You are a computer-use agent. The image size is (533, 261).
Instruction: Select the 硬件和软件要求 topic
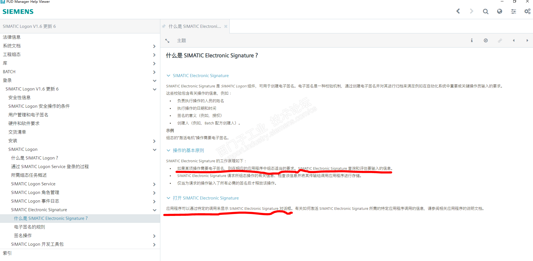click(24, 124)
